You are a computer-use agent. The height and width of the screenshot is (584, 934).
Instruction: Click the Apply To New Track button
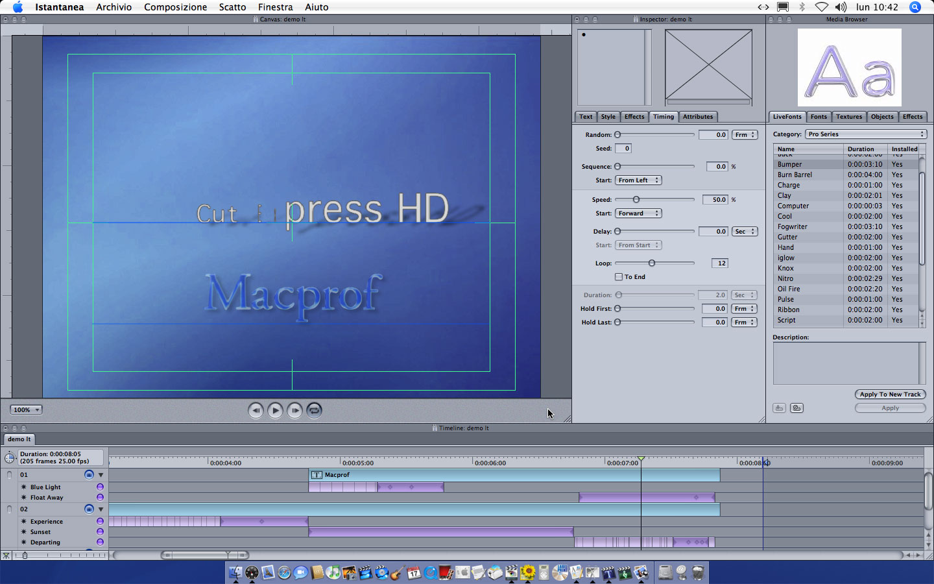890,395
